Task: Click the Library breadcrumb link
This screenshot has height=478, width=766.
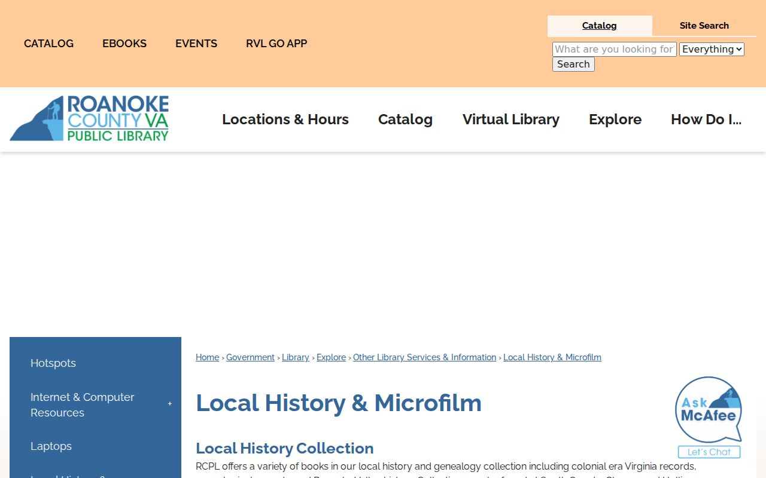Action: 296,357
